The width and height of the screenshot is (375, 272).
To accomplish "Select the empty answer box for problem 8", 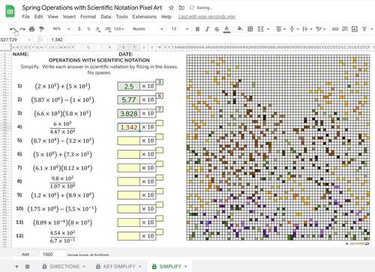I will (128, 181).
